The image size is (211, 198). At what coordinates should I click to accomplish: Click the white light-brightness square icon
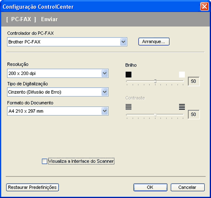pyautogui.click(x=182, y=75)
